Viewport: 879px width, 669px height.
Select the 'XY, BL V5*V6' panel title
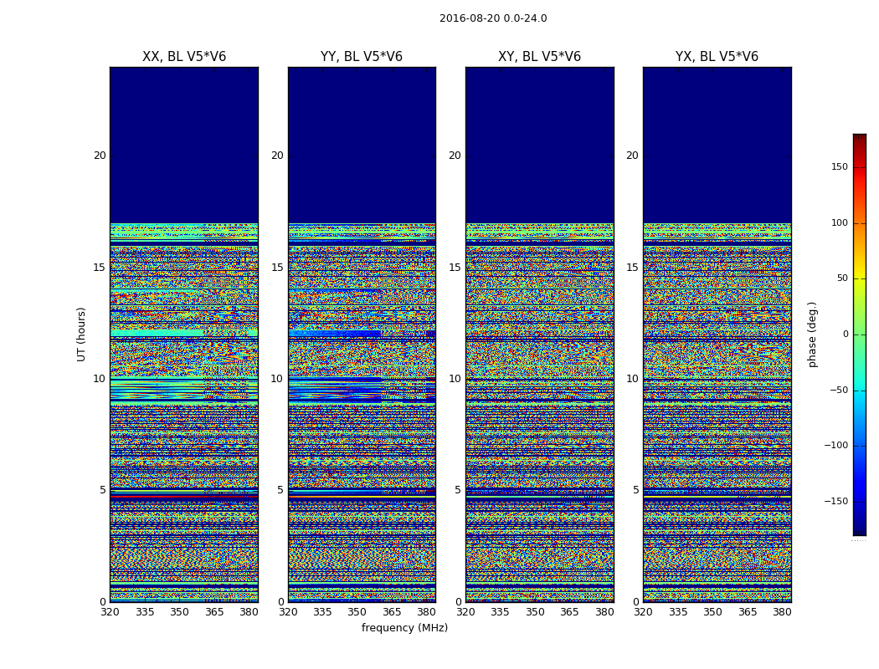pos(539,57)
